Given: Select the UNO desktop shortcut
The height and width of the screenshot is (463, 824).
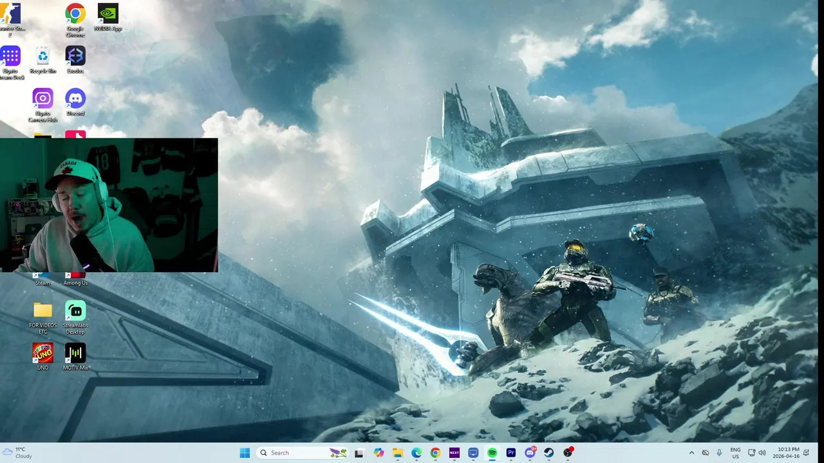Looking at the screenshot, I should tap(42, 356).
